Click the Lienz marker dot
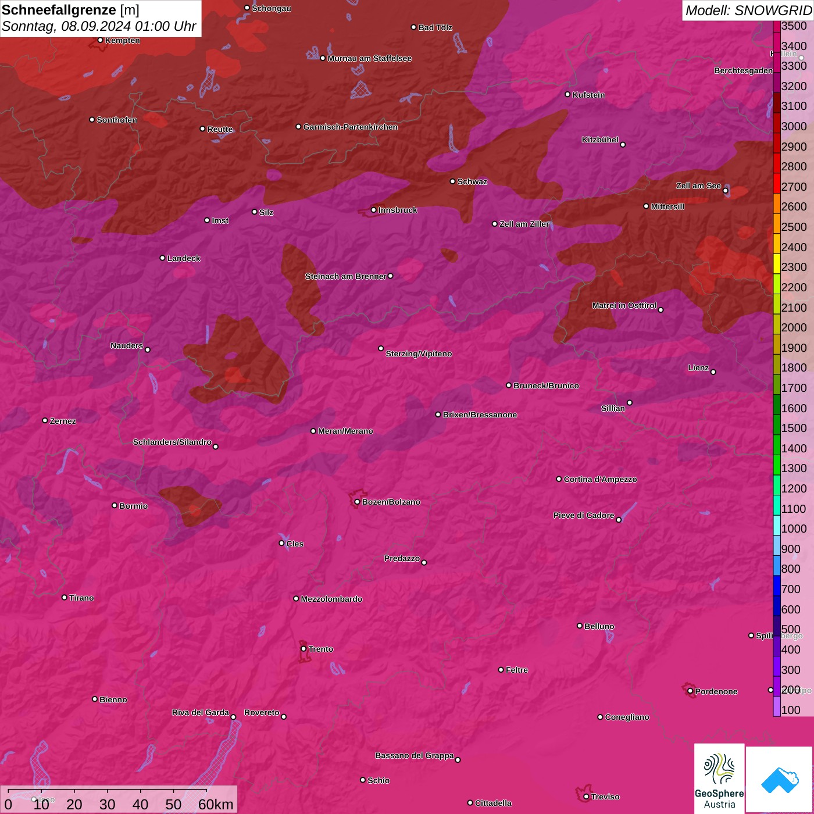Viewport: 814px width, 814px height. click(x=713, y=372)
